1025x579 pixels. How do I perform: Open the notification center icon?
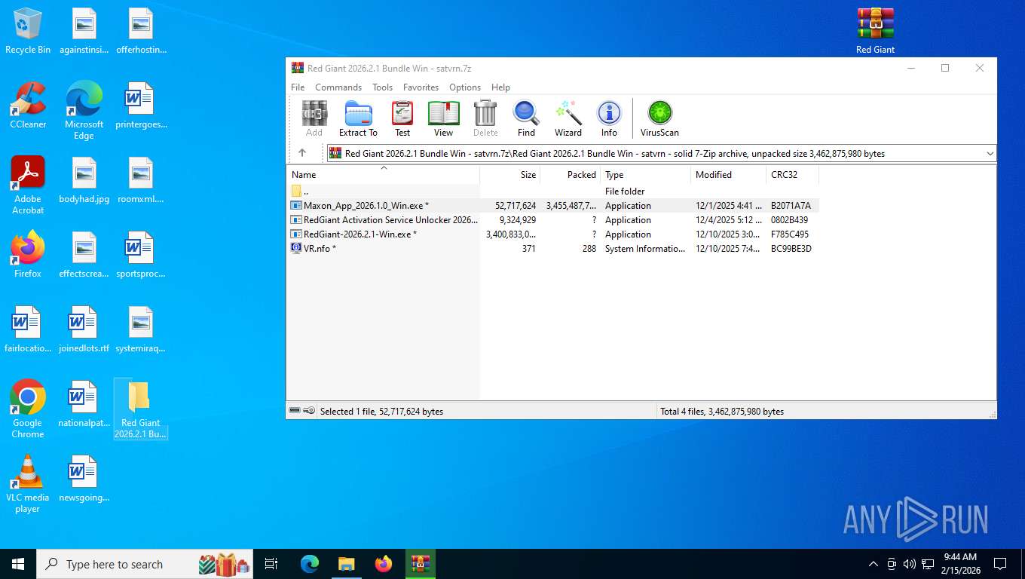click(x=1000, y=564)
